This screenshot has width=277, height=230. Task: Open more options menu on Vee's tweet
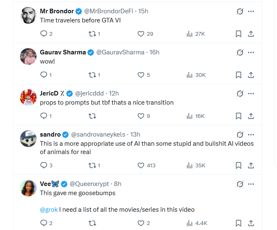point(251,184)
